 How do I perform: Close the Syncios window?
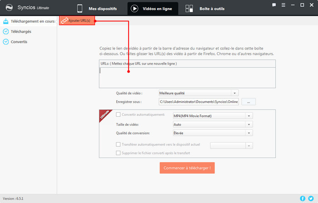tap(312, 5)
